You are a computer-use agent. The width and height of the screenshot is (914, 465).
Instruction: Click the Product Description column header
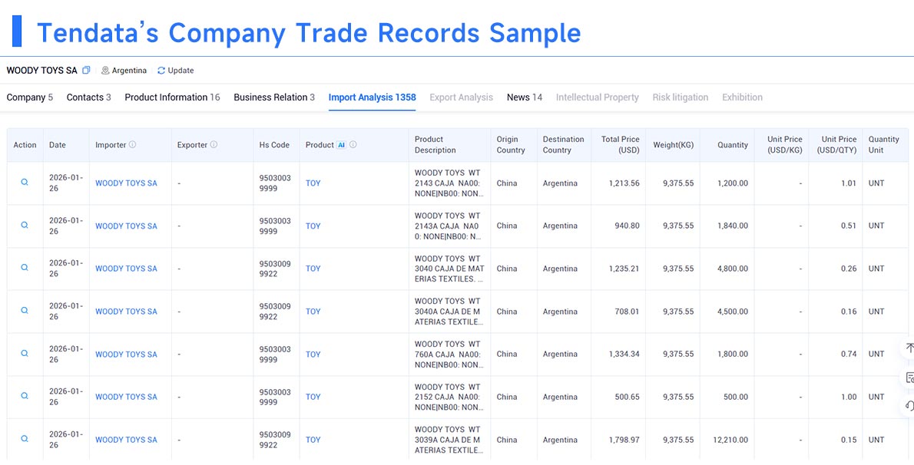coord(435,144)
